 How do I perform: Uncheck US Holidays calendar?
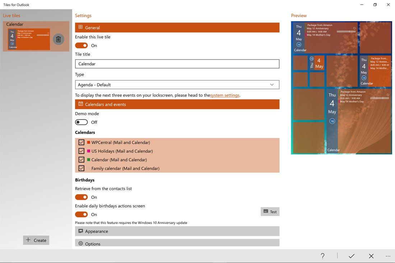(81, 151)
